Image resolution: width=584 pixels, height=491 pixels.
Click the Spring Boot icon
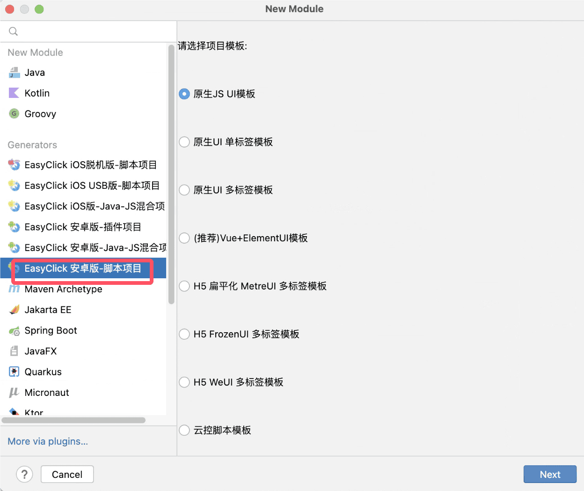click(x=15, y=331)
